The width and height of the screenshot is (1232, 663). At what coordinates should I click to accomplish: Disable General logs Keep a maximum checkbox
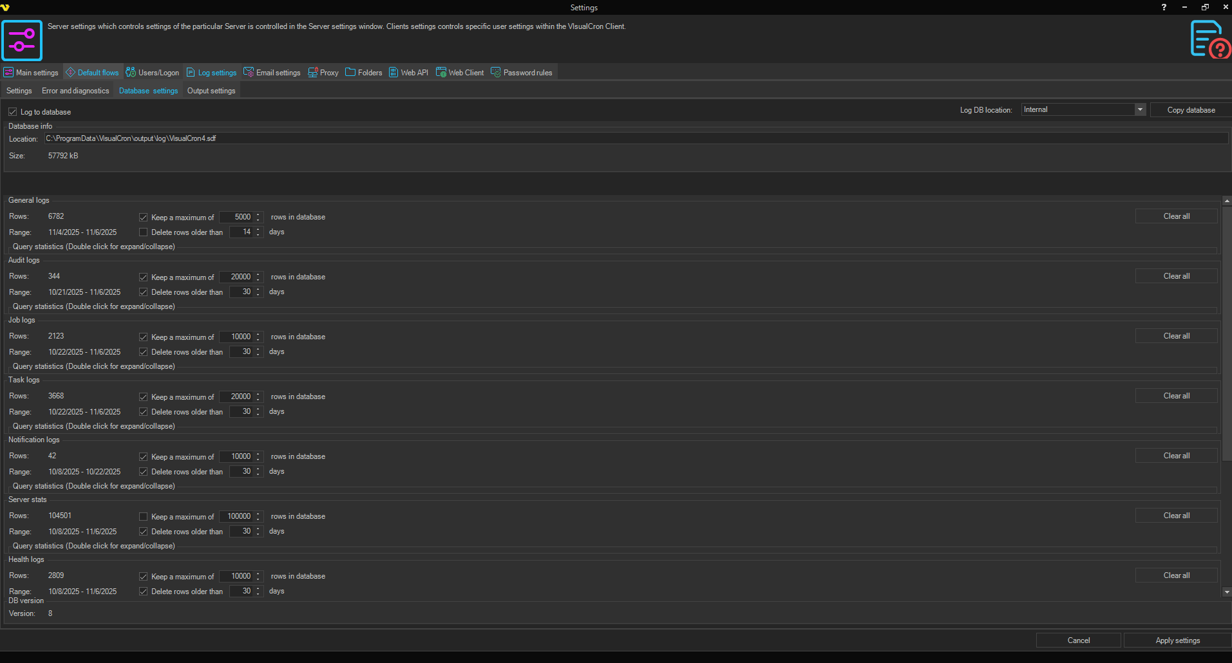click(143, 218)
